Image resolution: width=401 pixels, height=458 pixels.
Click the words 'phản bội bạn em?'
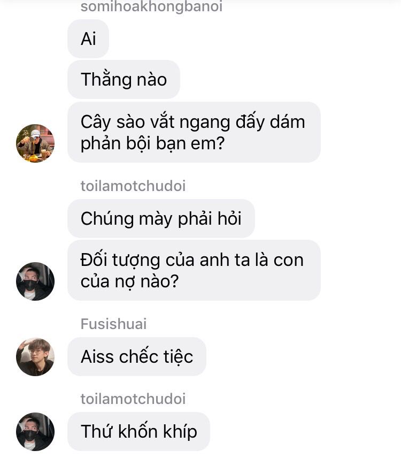click(x=152, y=143)
